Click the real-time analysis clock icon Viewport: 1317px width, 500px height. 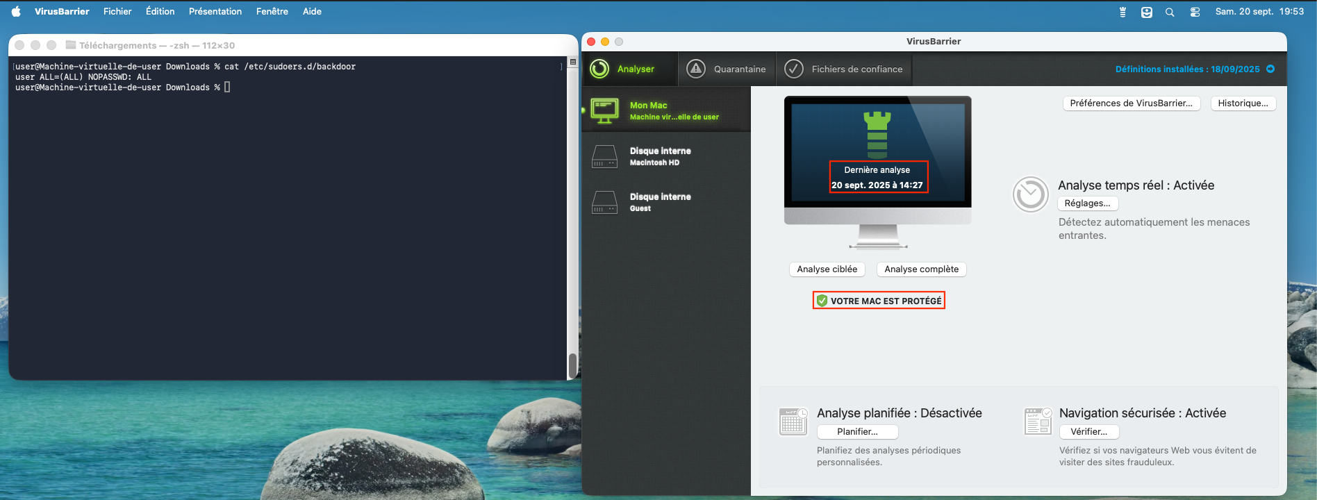coord(1030,194)
